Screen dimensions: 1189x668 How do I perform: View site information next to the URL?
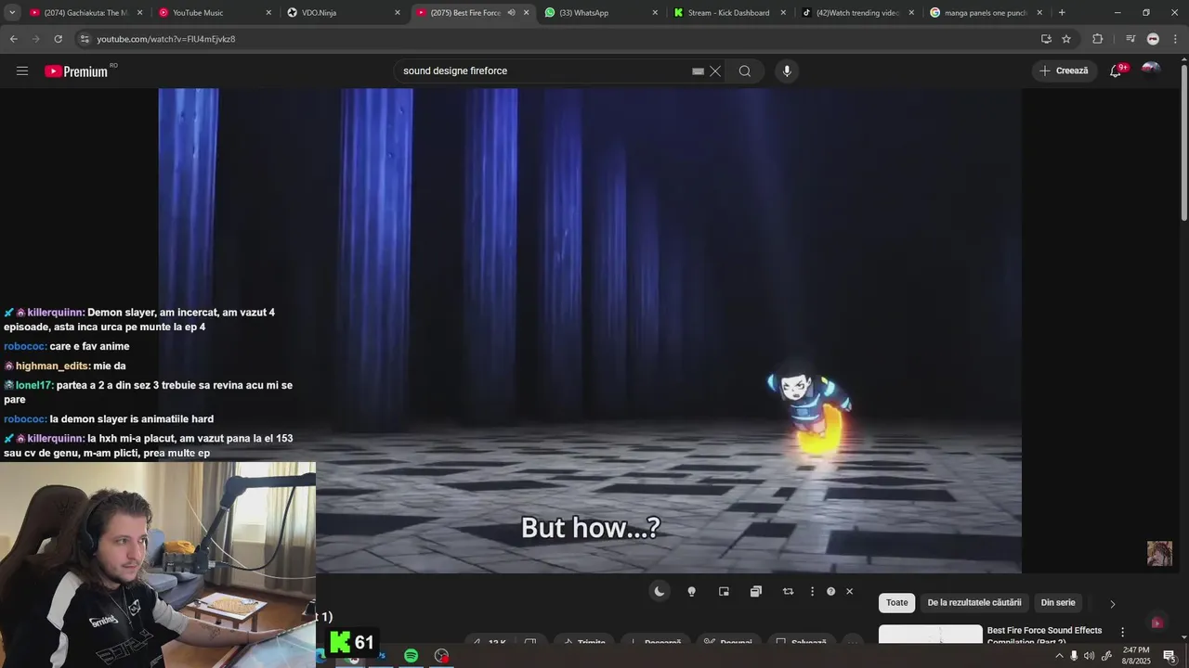[85, 39]
